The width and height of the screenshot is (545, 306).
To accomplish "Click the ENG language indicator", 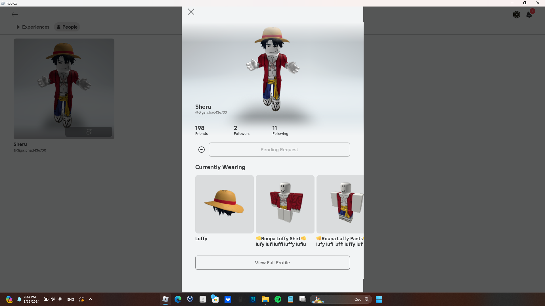I will click(71, 299).
